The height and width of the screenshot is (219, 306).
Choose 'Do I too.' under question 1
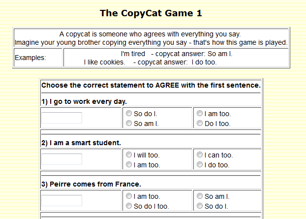pyautogui.click(x=200, y=123)
